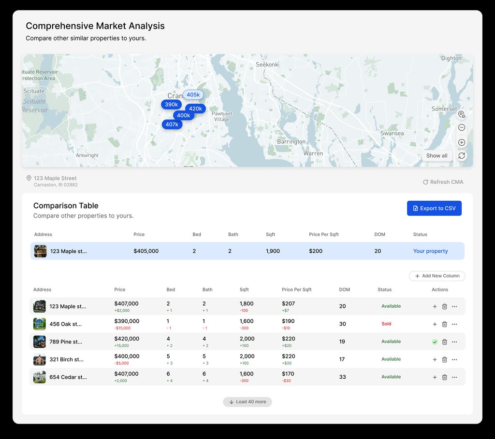Click the DOM column header in comparison list
The image size is (495, 439).
tap(344, 290)
